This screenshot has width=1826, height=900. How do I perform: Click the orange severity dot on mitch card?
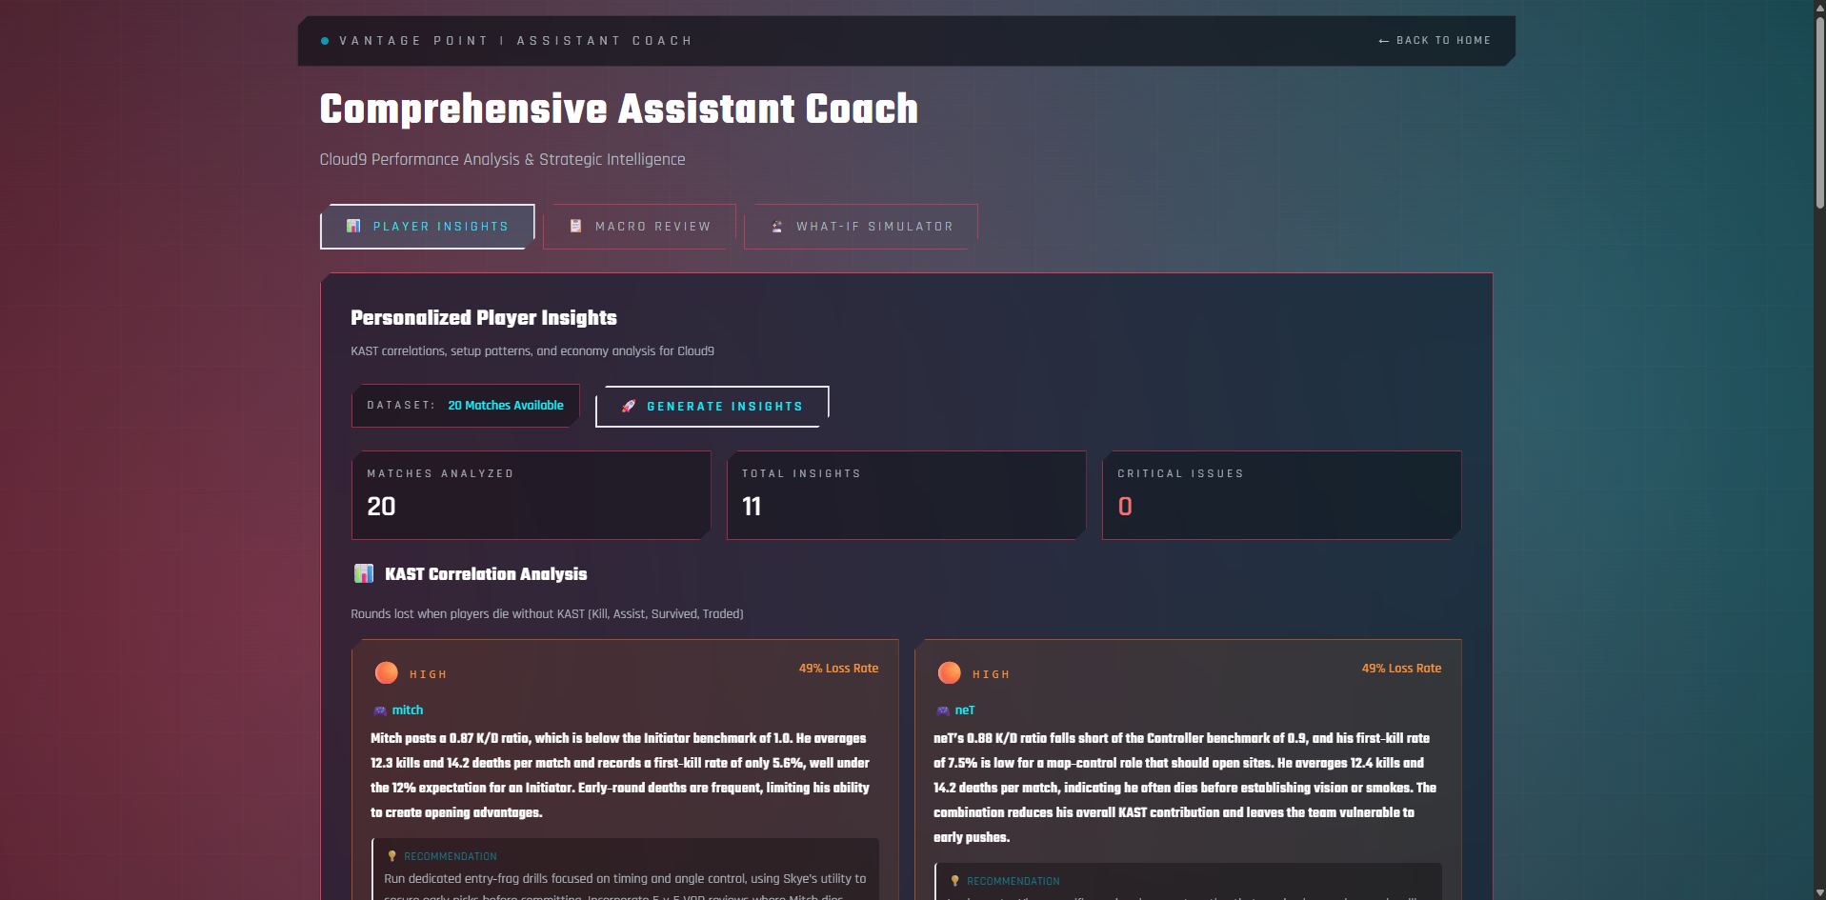pos(387,673)
